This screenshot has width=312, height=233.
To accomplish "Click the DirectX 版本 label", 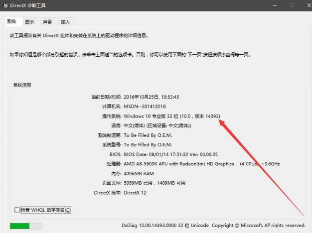I will tap(108, 193).
